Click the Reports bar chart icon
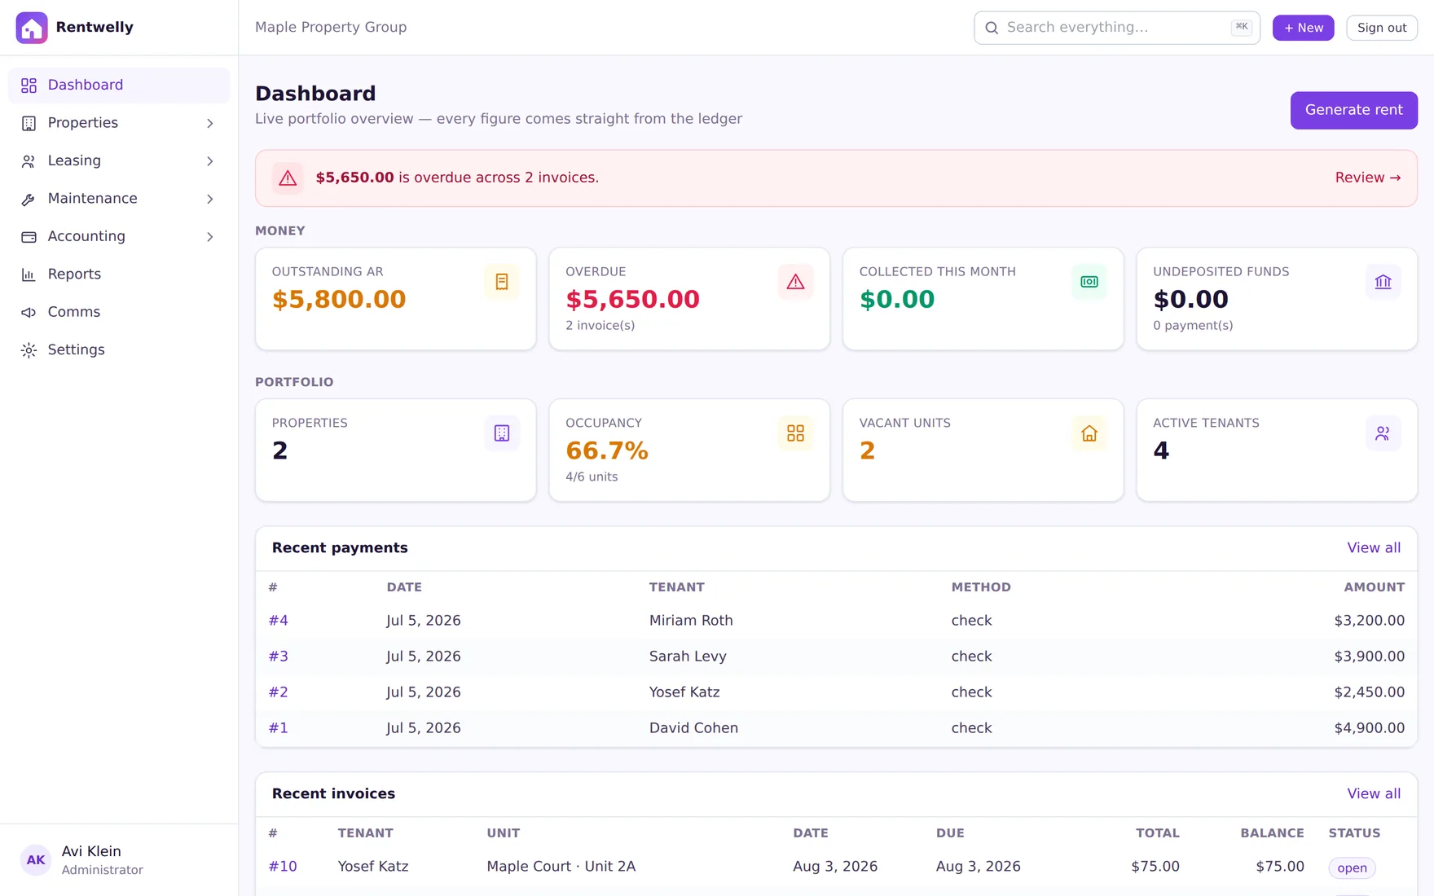This screenshot has width=1434, height=896. [x=29, y=275]
